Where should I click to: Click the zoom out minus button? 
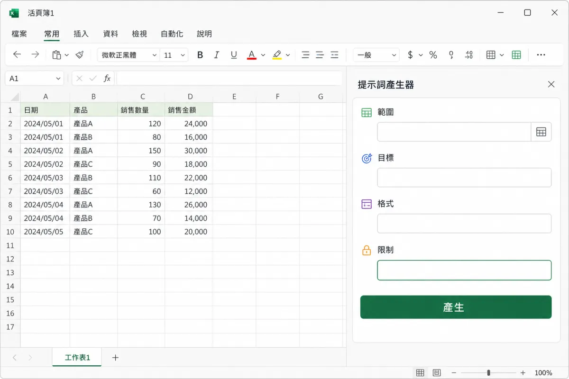[454, 373]
